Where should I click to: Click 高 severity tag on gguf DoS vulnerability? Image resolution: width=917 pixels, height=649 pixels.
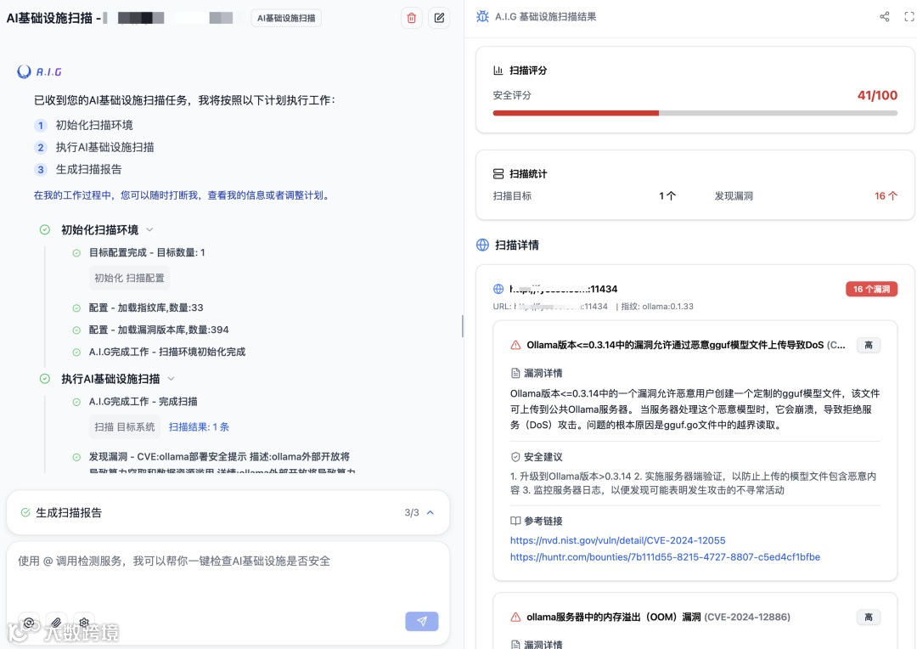coord(869,345)
